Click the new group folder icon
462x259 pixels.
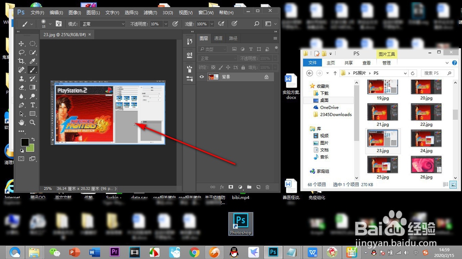point(249,187)
